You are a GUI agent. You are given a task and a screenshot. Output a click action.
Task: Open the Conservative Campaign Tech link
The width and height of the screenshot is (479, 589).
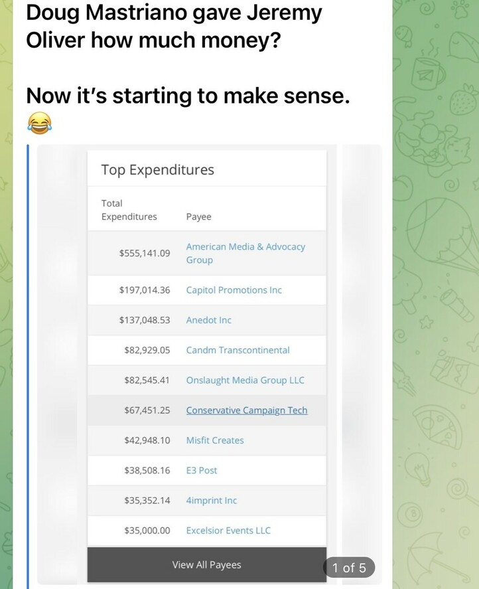[246, 410]
